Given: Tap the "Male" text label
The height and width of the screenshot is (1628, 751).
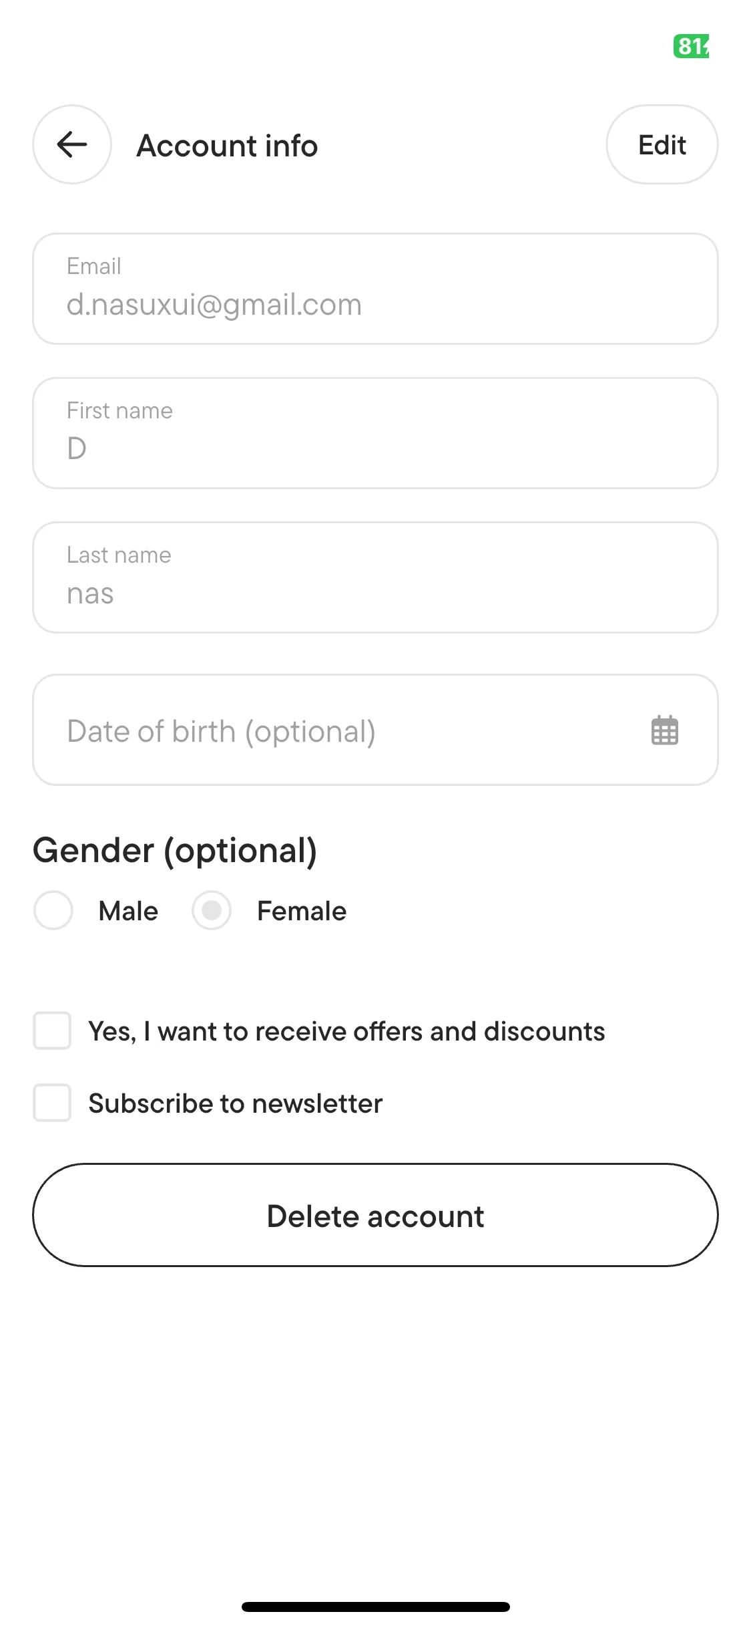Looking at the screenshot, I should (x=128, y=911).
